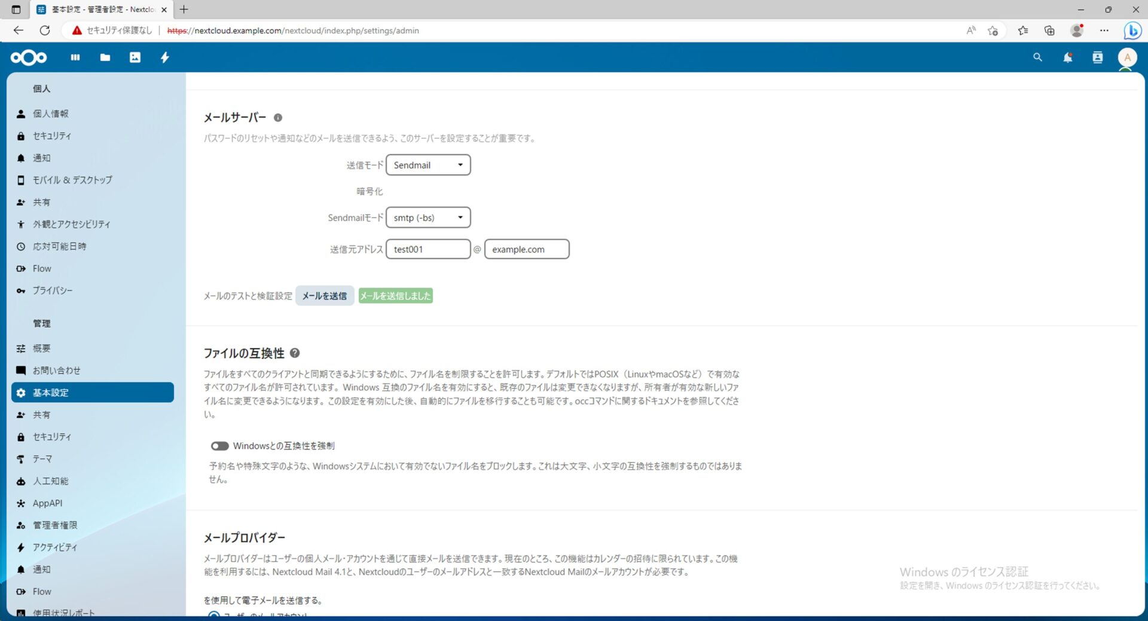
Task: Open the Nextcloud Files folder icon
Action: point(105,57)
